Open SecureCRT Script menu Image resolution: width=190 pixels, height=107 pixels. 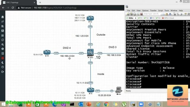(x=160, y=11)
